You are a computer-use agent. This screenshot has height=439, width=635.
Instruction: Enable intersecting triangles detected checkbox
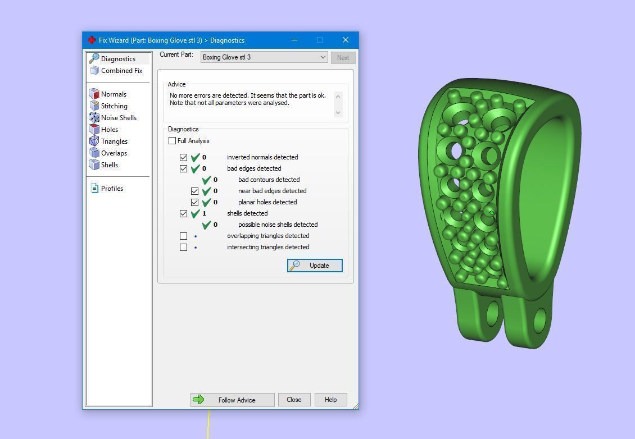tap(183, 247)
